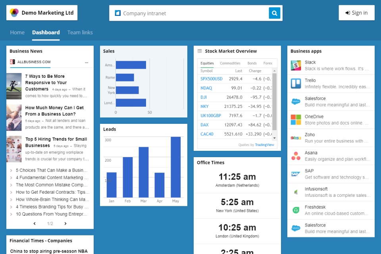Viewport: 381px width, 254px height.
Task: Click the AllBusiness.com logo icon
Action: coord(12,62)
